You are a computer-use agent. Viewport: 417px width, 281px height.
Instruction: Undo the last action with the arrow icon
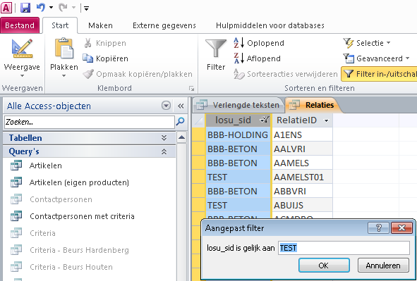coord(41,8)
